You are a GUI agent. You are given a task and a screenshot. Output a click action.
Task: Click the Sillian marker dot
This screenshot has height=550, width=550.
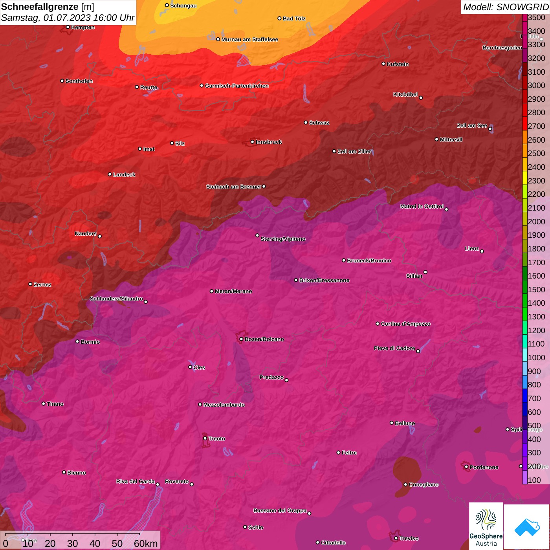425,272
